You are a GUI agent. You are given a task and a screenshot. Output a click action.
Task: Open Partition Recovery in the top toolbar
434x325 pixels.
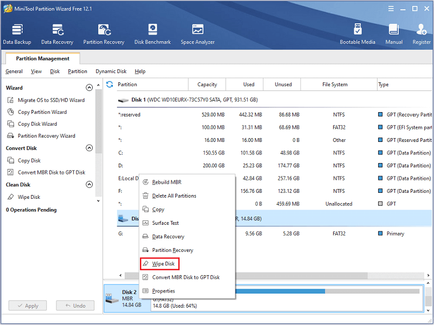pos(104,34)
